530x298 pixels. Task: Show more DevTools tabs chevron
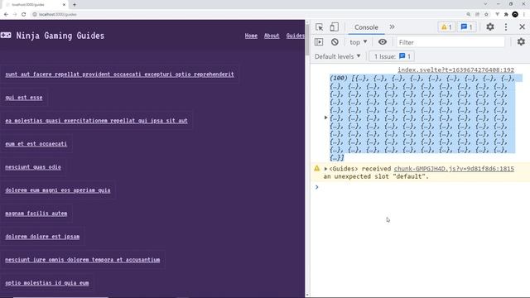[392, 27]
